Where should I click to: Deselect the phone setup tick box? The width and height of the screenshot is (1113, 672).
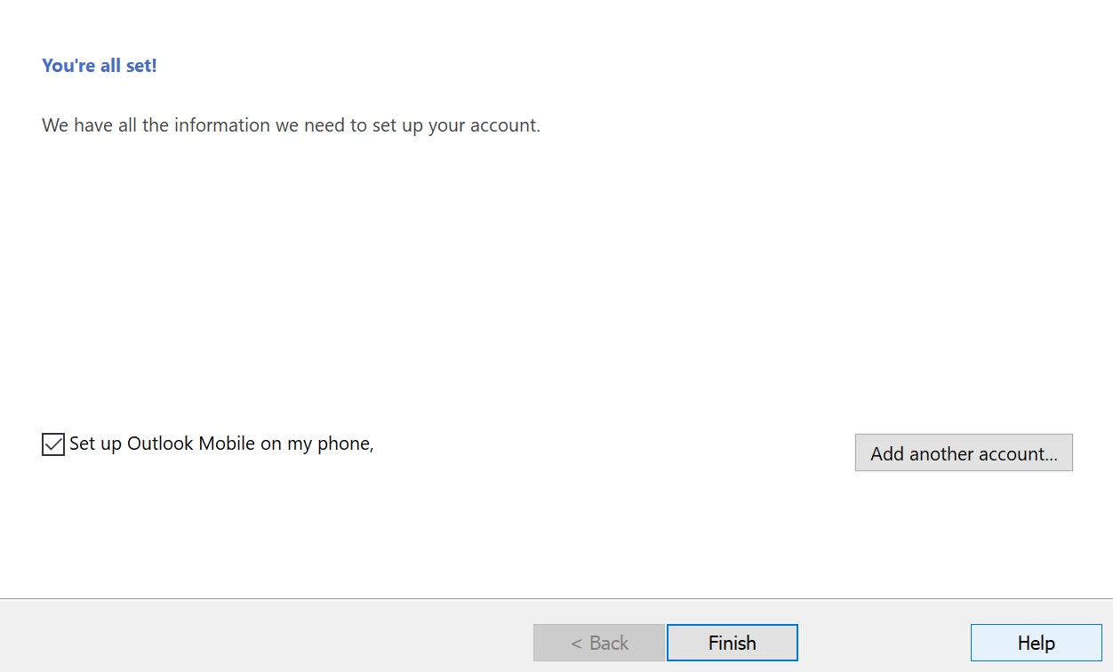click(x=53, y=444)
